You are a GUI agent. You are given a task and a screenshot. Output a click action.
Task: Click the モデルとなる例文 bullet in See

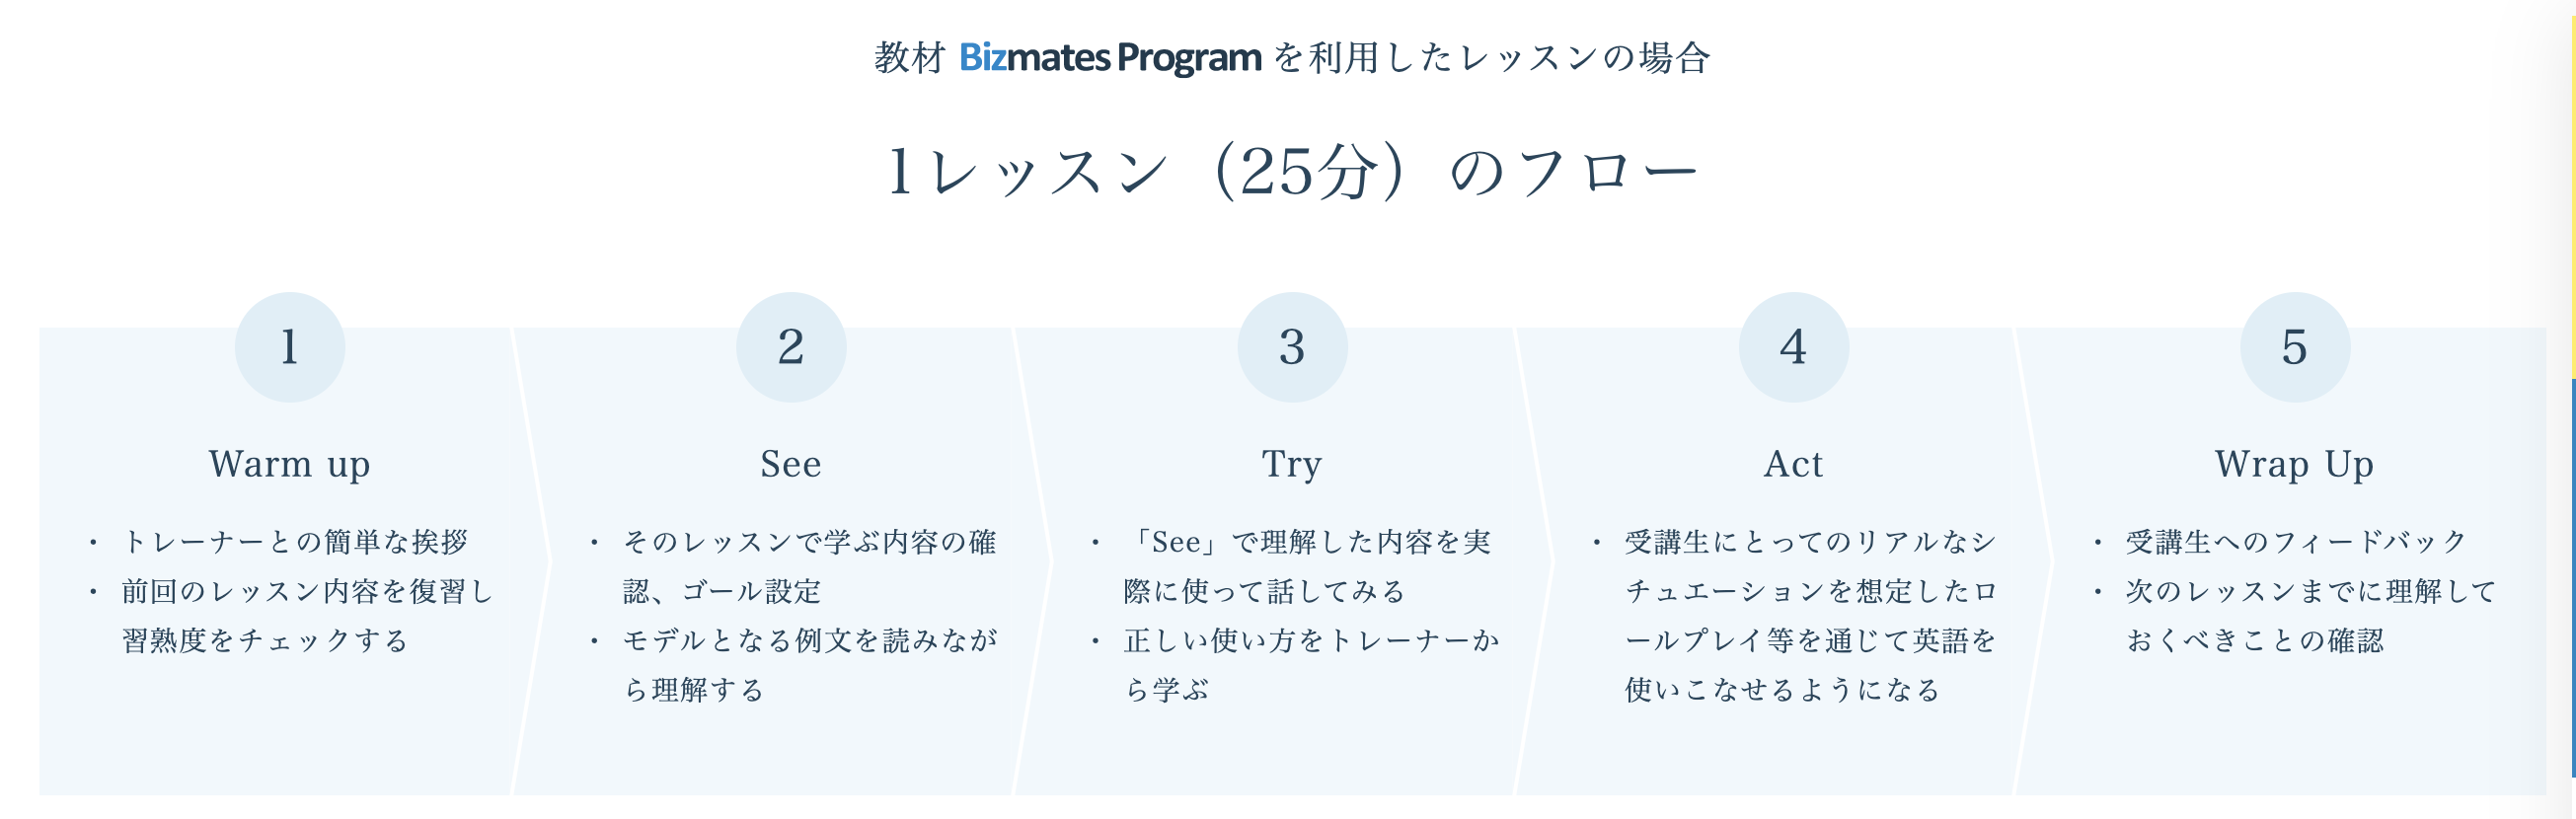point(810,641)
